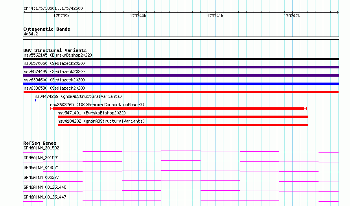Viewport: 350px width, 206px height.
Task: Click the small blue nsv4474259 variant mark
Action: tap(35, 100)
